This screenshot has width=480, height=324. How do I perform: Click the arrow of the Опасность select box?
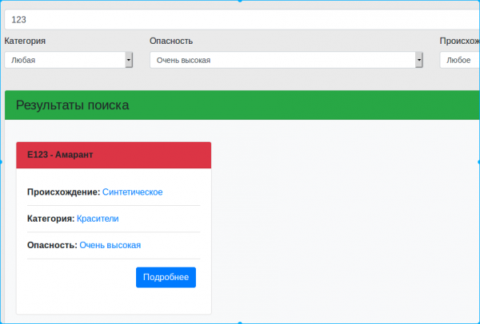point(418,60)
